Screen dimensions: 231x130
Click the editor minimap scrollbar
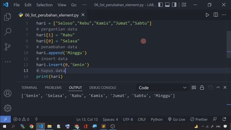pos(228,45)
